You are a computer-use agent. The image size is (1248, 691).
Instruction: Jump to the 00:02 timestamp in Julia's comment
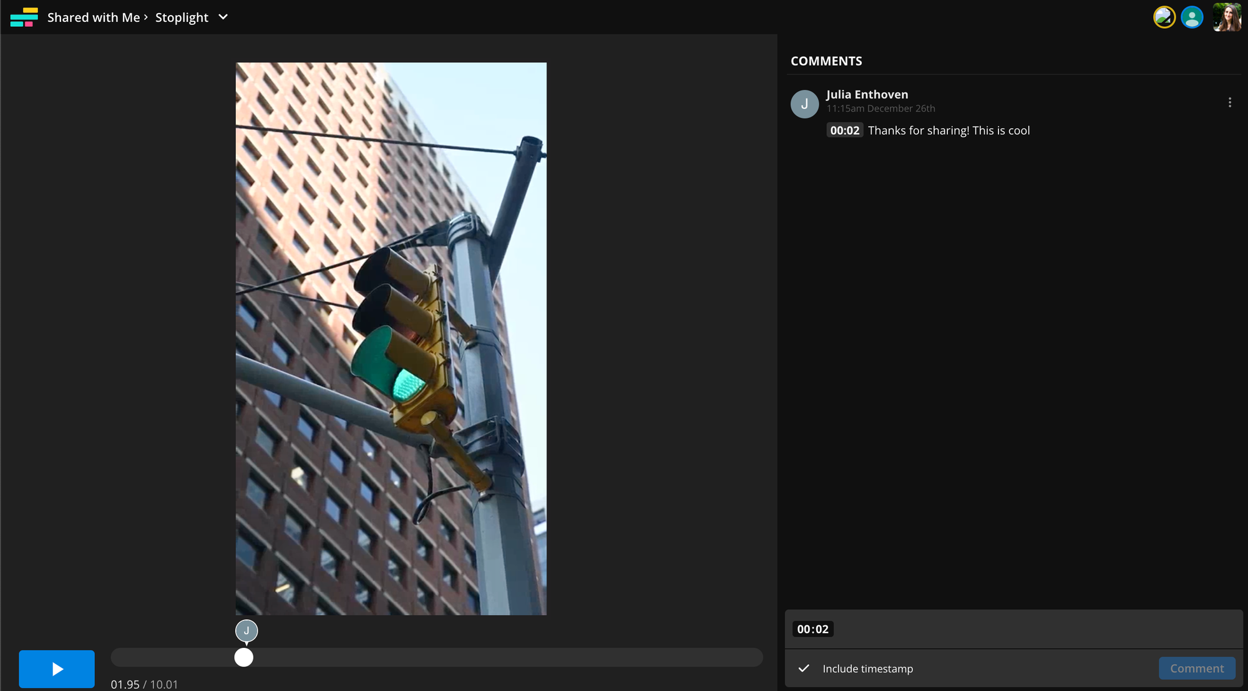844,130
